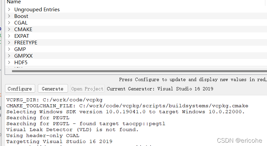The width and height of the screenshot is (267, 146).
Task: Expand the CMAKE group arrow
Action: pyautogui.click(x=9, y=29)
